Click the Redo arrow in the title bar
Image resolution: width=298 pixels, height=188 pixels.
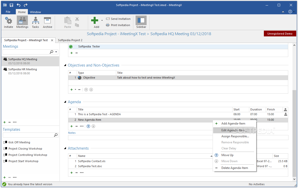tap(26, 5)
